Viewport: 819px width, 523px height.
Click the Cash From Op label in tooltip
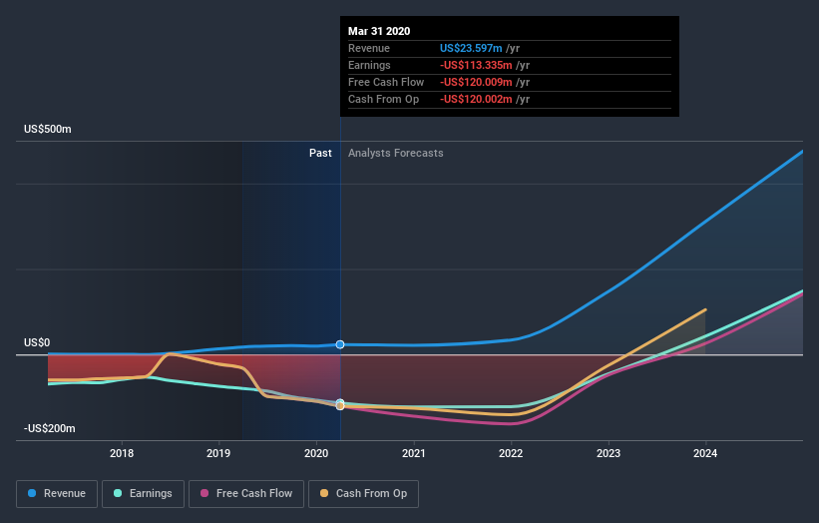[383, 99]
